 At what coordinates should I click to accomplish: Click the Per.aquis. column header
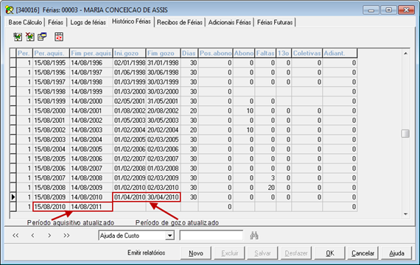[51, 53]
